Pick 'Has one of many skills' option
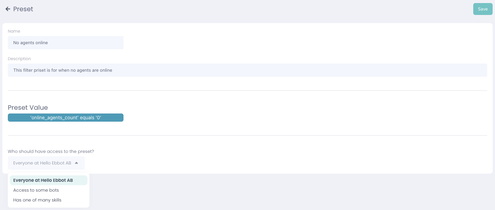495x210 pixels. coord(37,200)
